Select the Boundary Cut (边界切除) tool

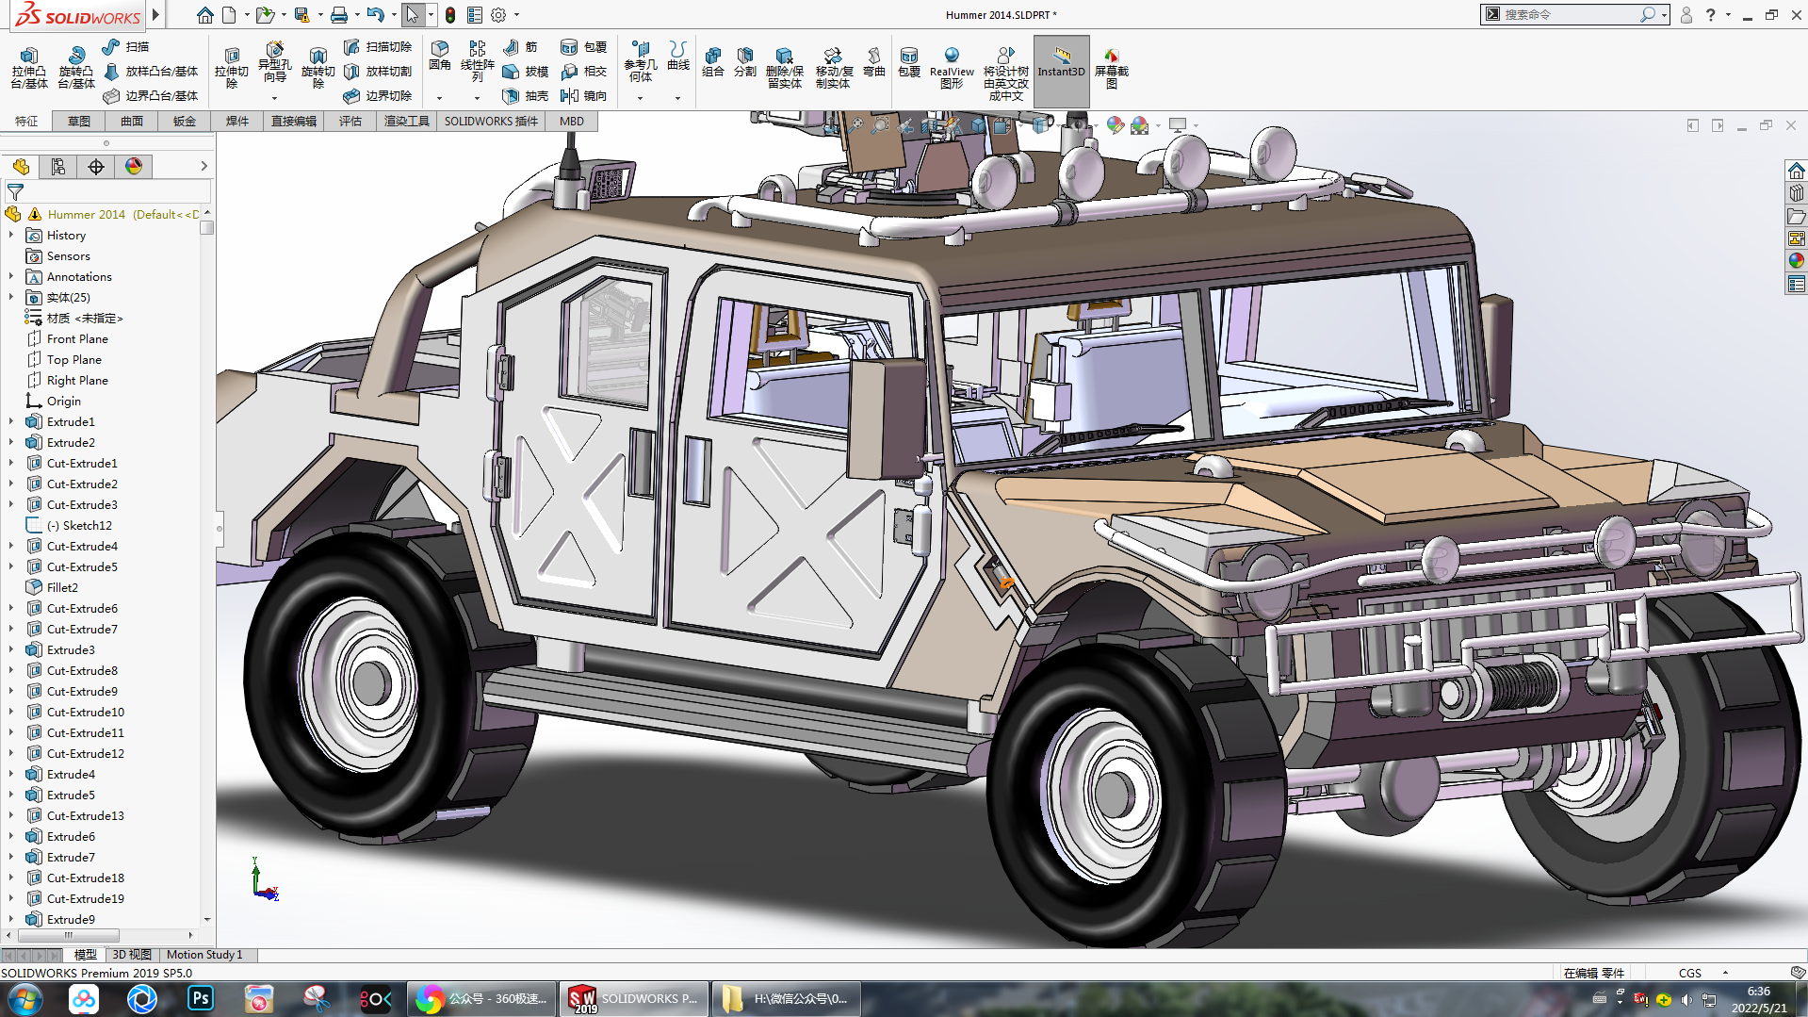coord(377,95)
